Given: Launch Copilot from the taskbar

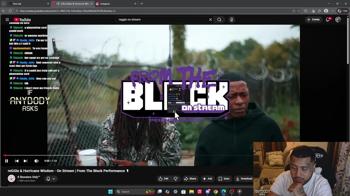Looking at the screenshot, I should (x=167, y=192).
